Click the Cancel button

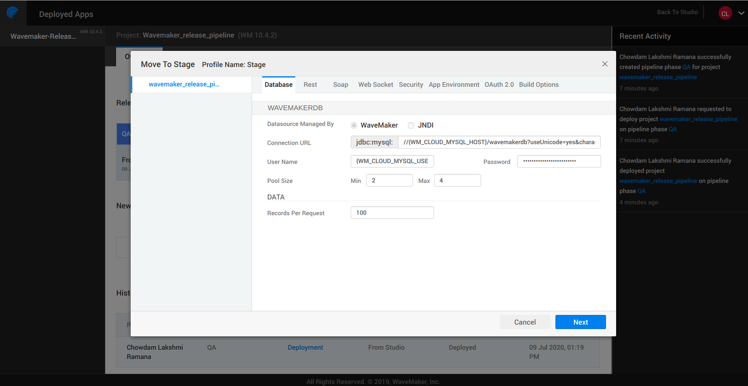[x=525, y=322]
